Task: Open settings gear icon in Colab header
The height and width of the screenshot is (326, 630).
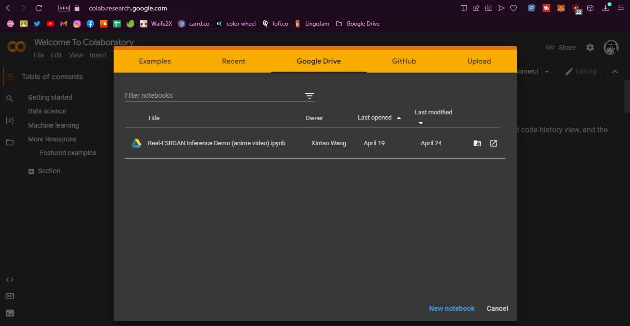Action: point(590,47)
